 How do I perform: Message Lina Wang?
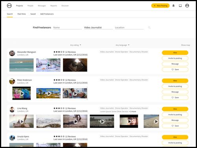click(x=175, y=120)
